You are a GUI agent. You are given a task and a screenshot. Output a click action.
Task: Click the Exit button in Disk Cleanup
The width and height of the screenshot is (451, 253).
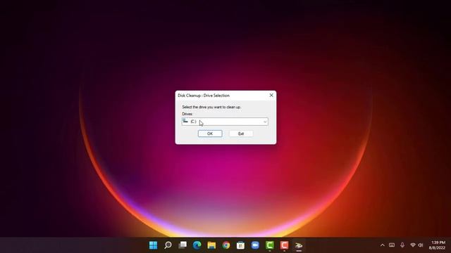click(x=241, y=134)
